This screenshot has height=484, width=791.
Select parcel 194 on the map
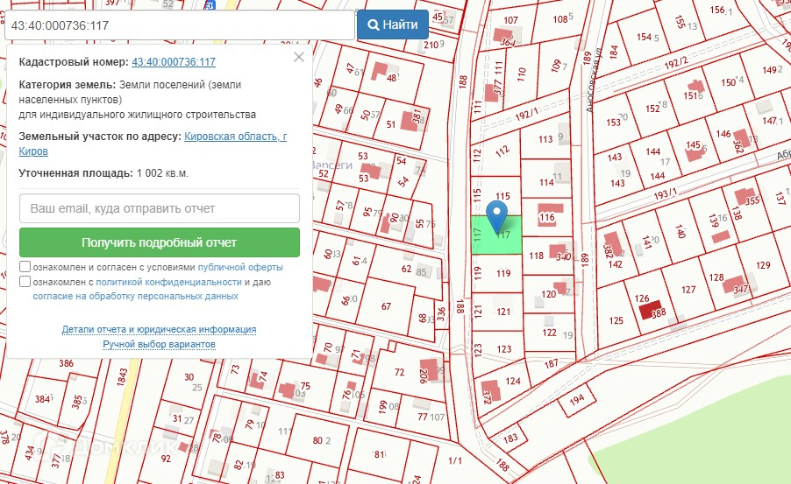click(577, 401)
